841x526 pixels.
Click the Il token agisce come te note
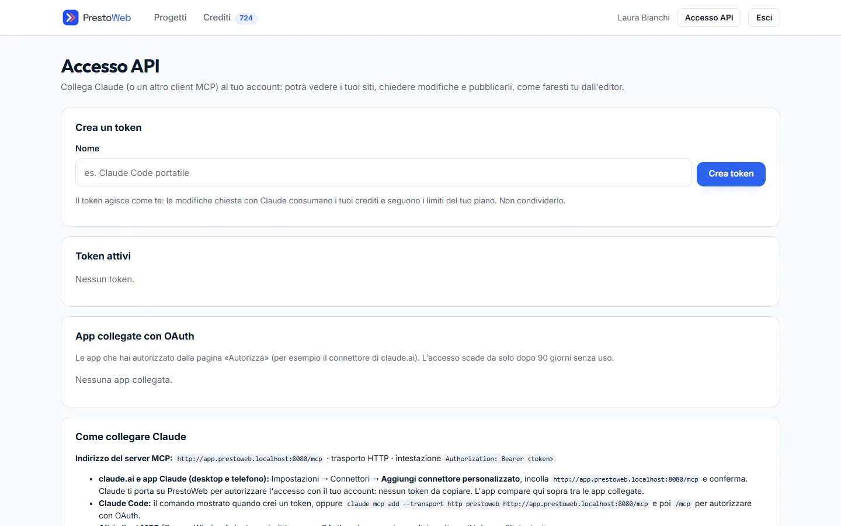point(321,200)
